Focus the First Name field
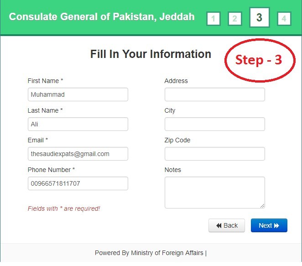302x266 pixels. pos(78,94)
